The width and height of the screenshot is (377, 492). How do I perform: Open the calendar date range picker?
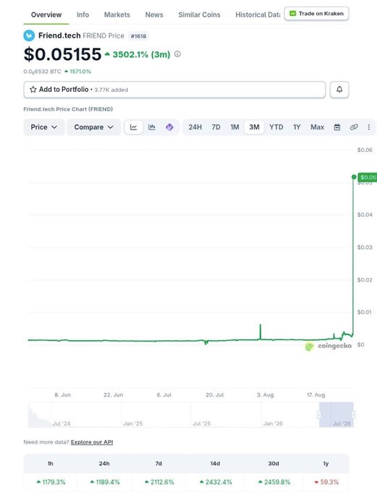tap(337, 127)
